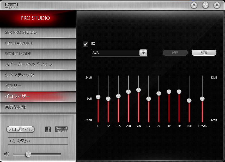225x162 pixels.
Task: Open SCOUT MODE section
Action: pyautogui.click(x=38, y=54)
